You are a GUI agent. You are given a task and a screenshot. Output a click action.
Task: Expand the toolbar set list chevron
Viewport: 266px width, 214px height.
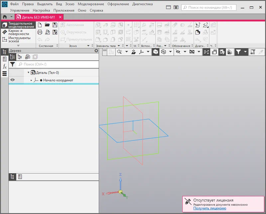(x=18, y=45)
